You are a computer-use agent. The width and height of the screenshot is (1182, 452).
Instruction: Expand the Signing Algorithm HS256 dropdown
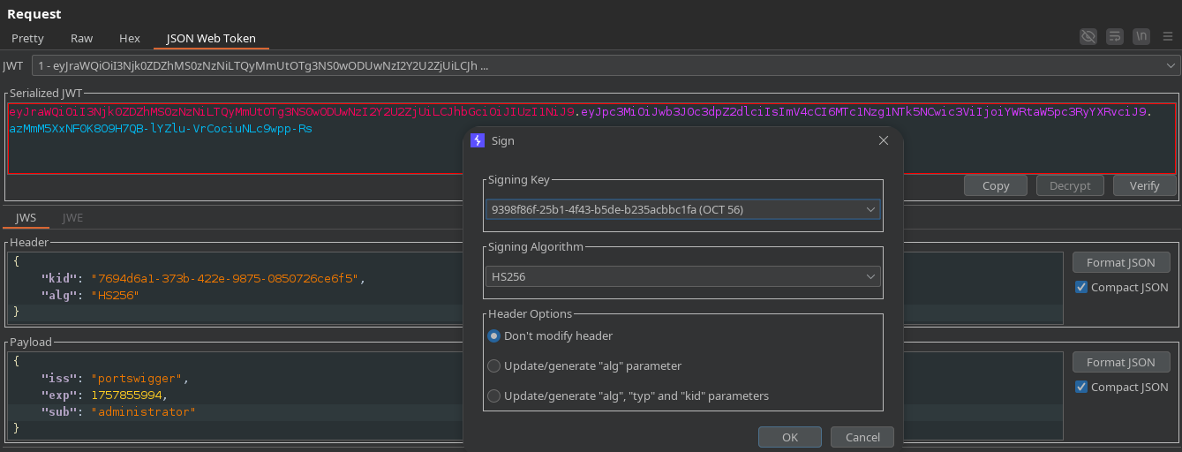point(682,276)
